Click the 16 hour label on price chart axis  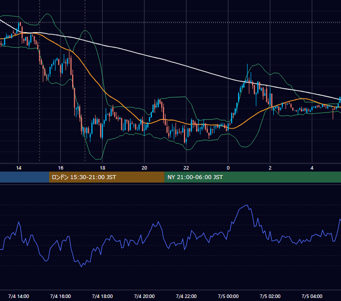pos(61,168)
